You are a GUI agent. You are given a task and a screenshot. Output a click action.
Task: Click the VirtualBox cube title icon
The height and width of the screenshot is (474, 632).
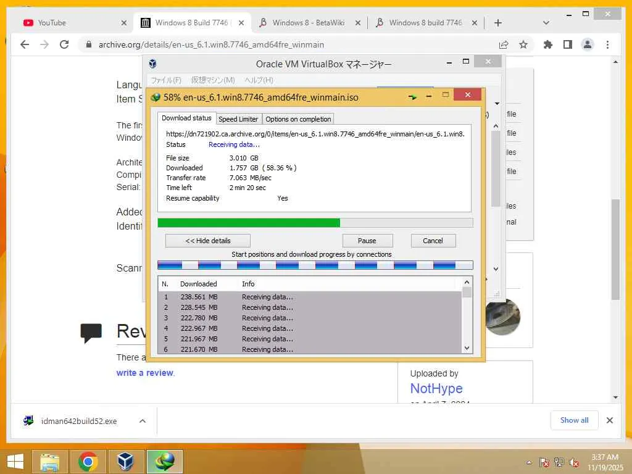(153, 64)
